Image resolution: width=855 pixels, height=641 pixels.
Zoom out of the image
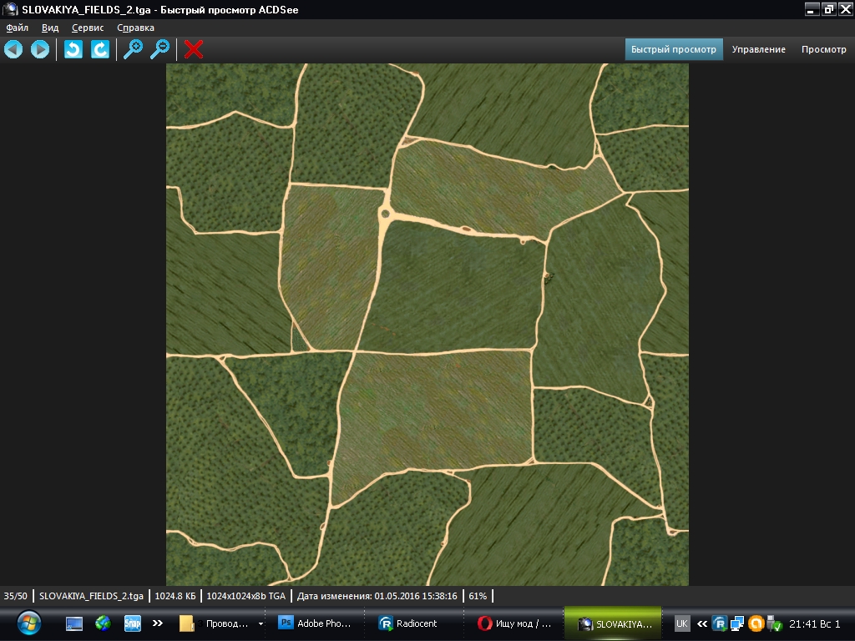(159, 49)
